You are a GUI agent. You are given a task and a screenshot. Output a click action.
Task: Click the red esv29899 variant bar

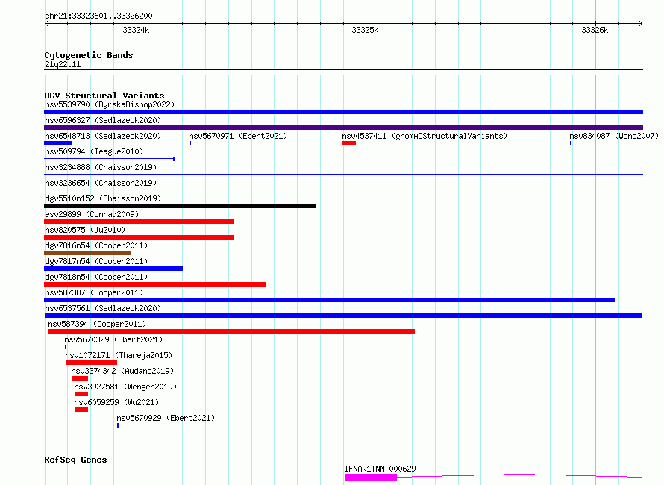click(x=139, y=222)
